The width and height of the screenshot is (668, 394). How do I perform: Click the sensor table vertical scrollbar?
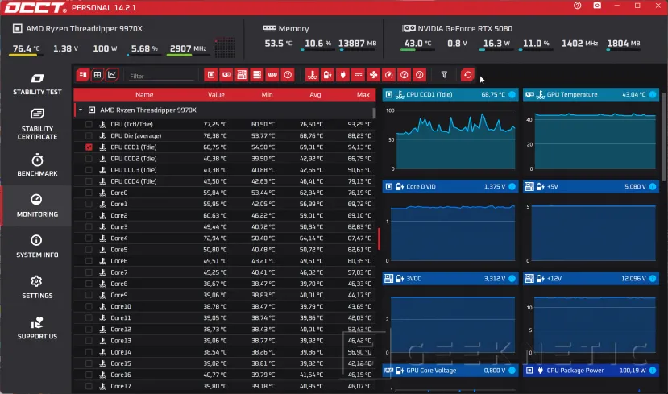(x=374, y=114)
